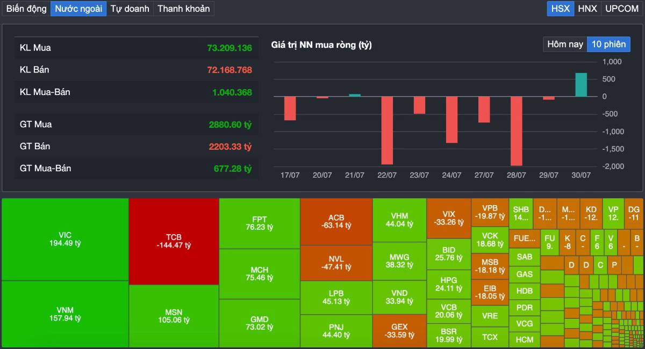
Task: Click the VCK 18.68 tỷ tile
Action: point(490,239)
